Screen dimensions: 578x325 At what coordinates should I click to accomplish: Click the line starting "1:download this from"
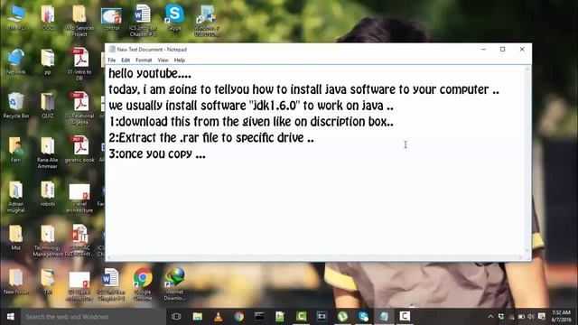pos(251,122)
